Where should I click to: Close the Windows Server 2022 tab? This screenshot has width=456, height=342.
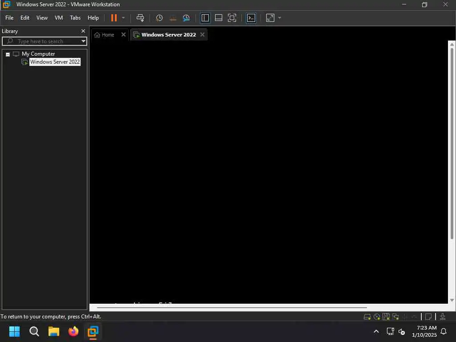(x=203, y=35)
